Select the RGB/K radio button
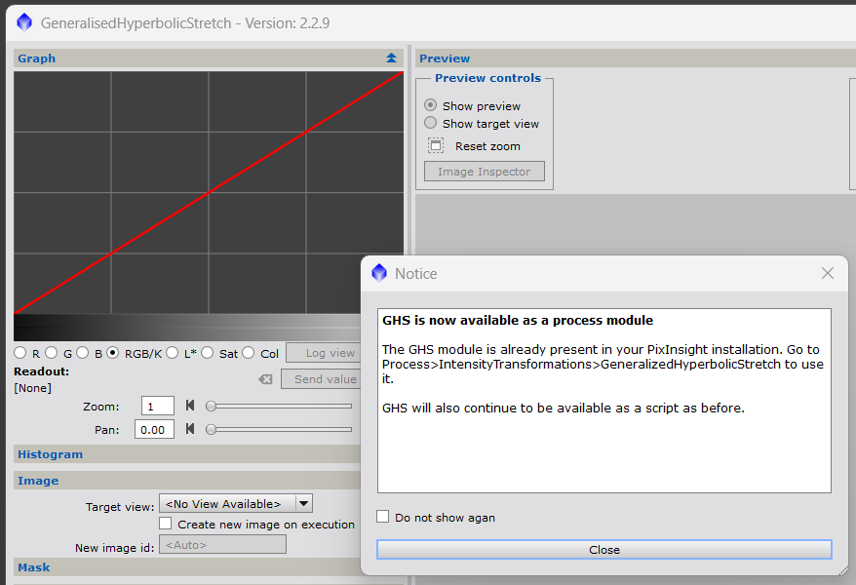The width and height of the screenshot is (856, 585). pyautogui.click(x=112, y=353)
